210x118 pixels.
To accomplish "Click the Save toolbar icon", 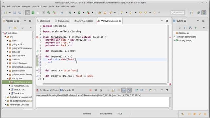I will pos(14,13).
